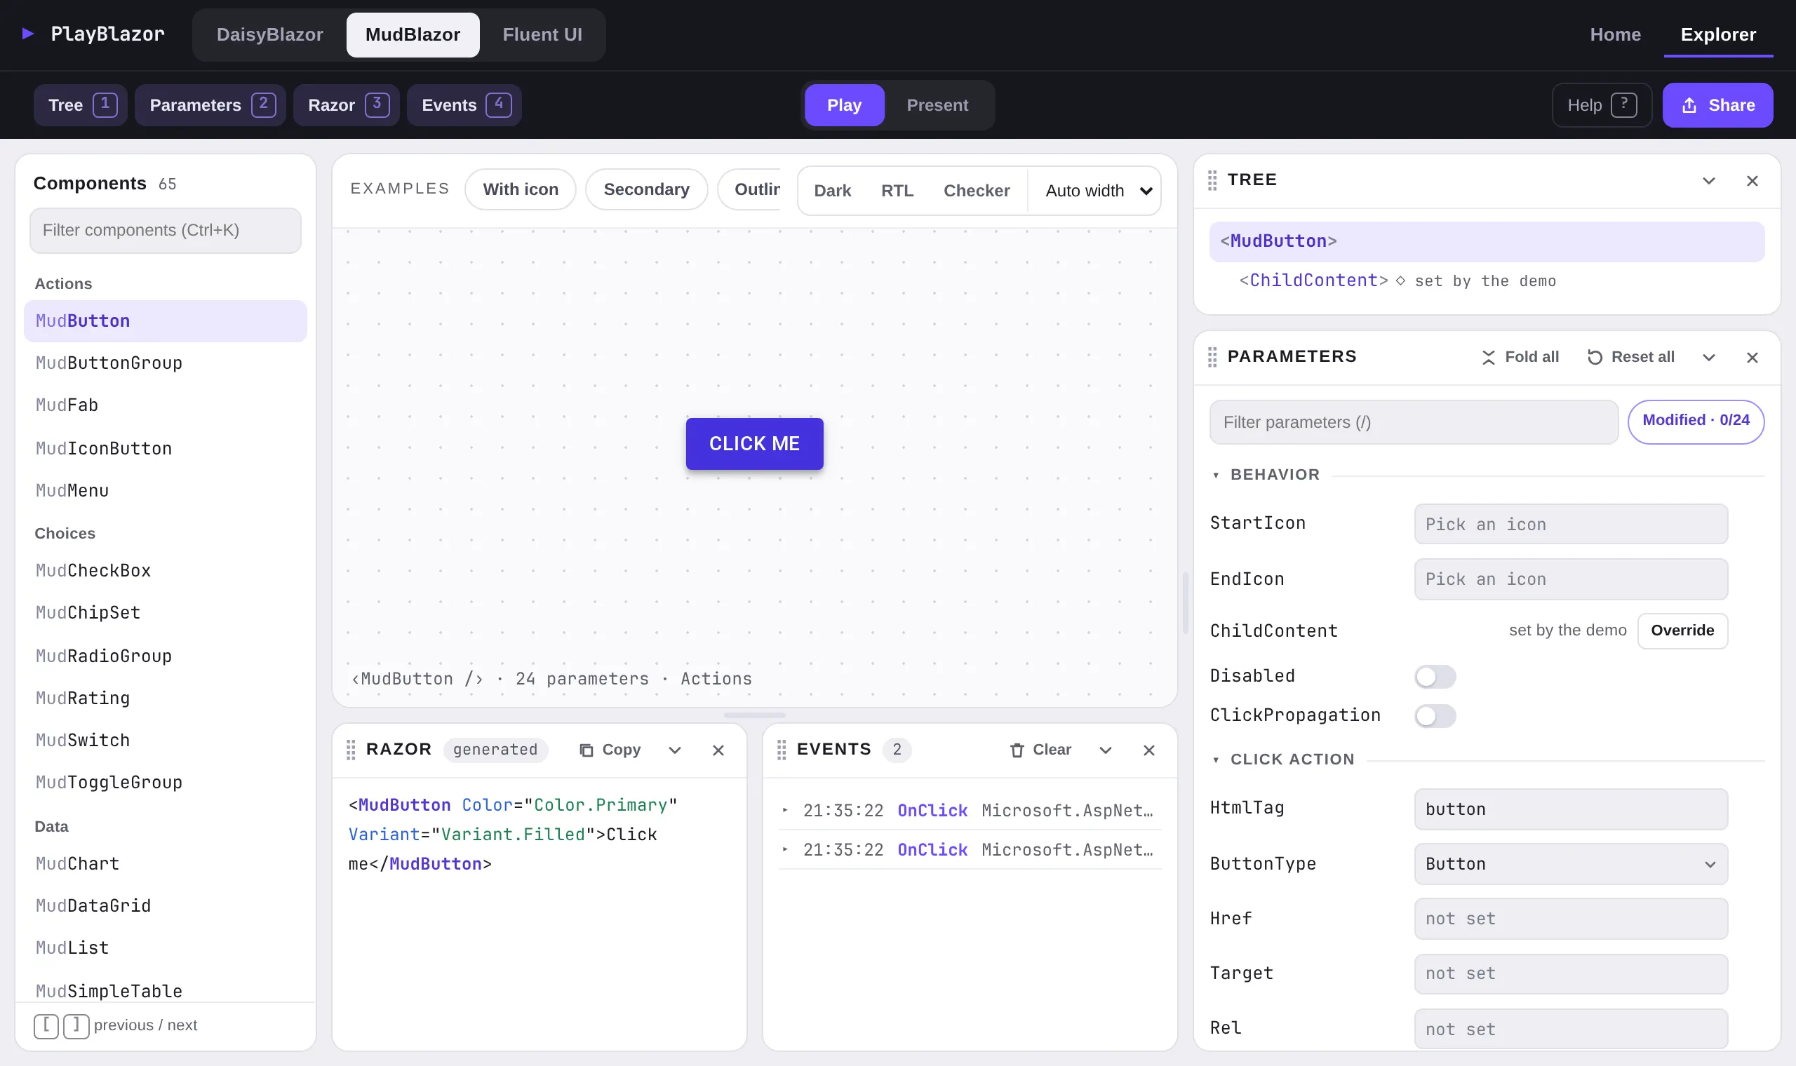
Task: Select the Secondary example
Action: 646,189
